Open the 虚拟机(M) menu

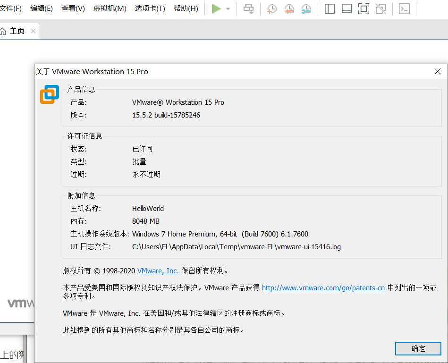(x=110, y=8)
